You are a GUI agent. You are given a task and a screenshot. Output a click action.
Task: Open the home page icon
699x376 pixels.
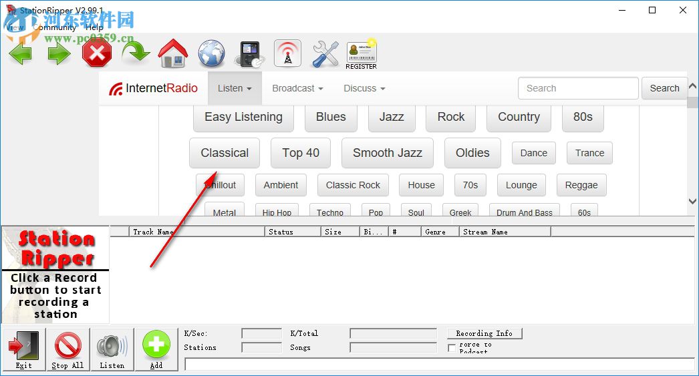point(173,53)
